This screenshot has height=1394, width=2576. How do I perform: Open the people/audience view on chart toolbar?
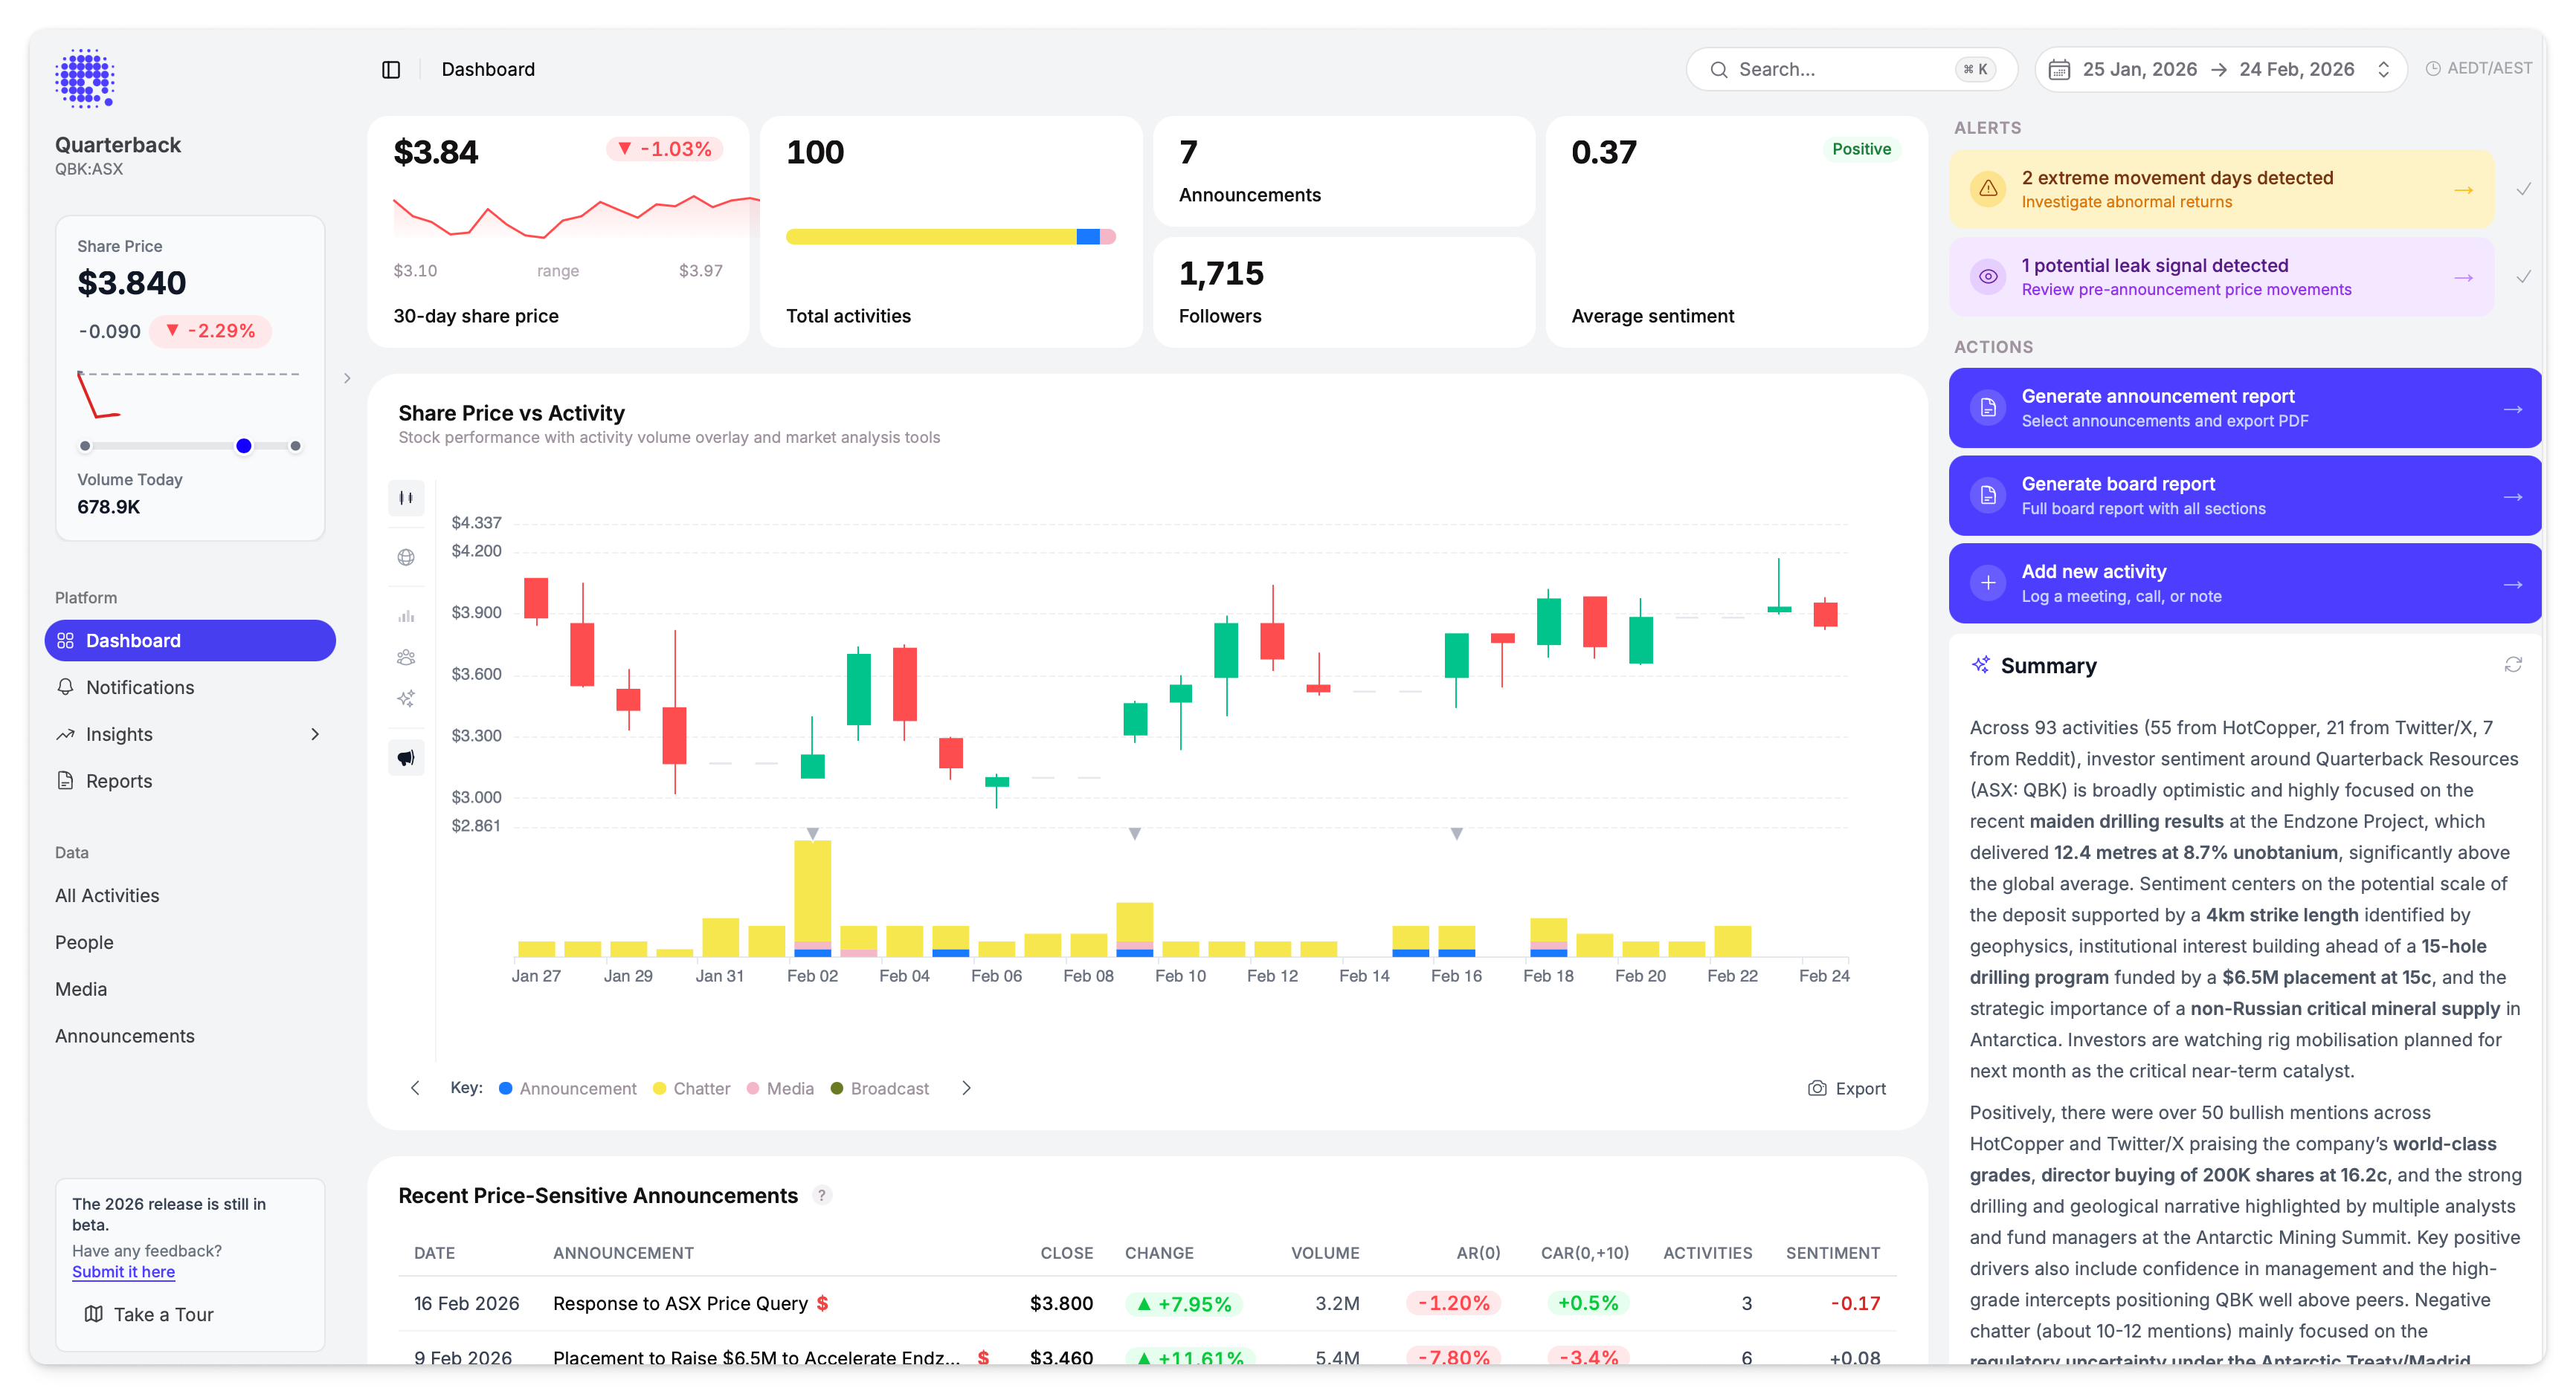406,657
